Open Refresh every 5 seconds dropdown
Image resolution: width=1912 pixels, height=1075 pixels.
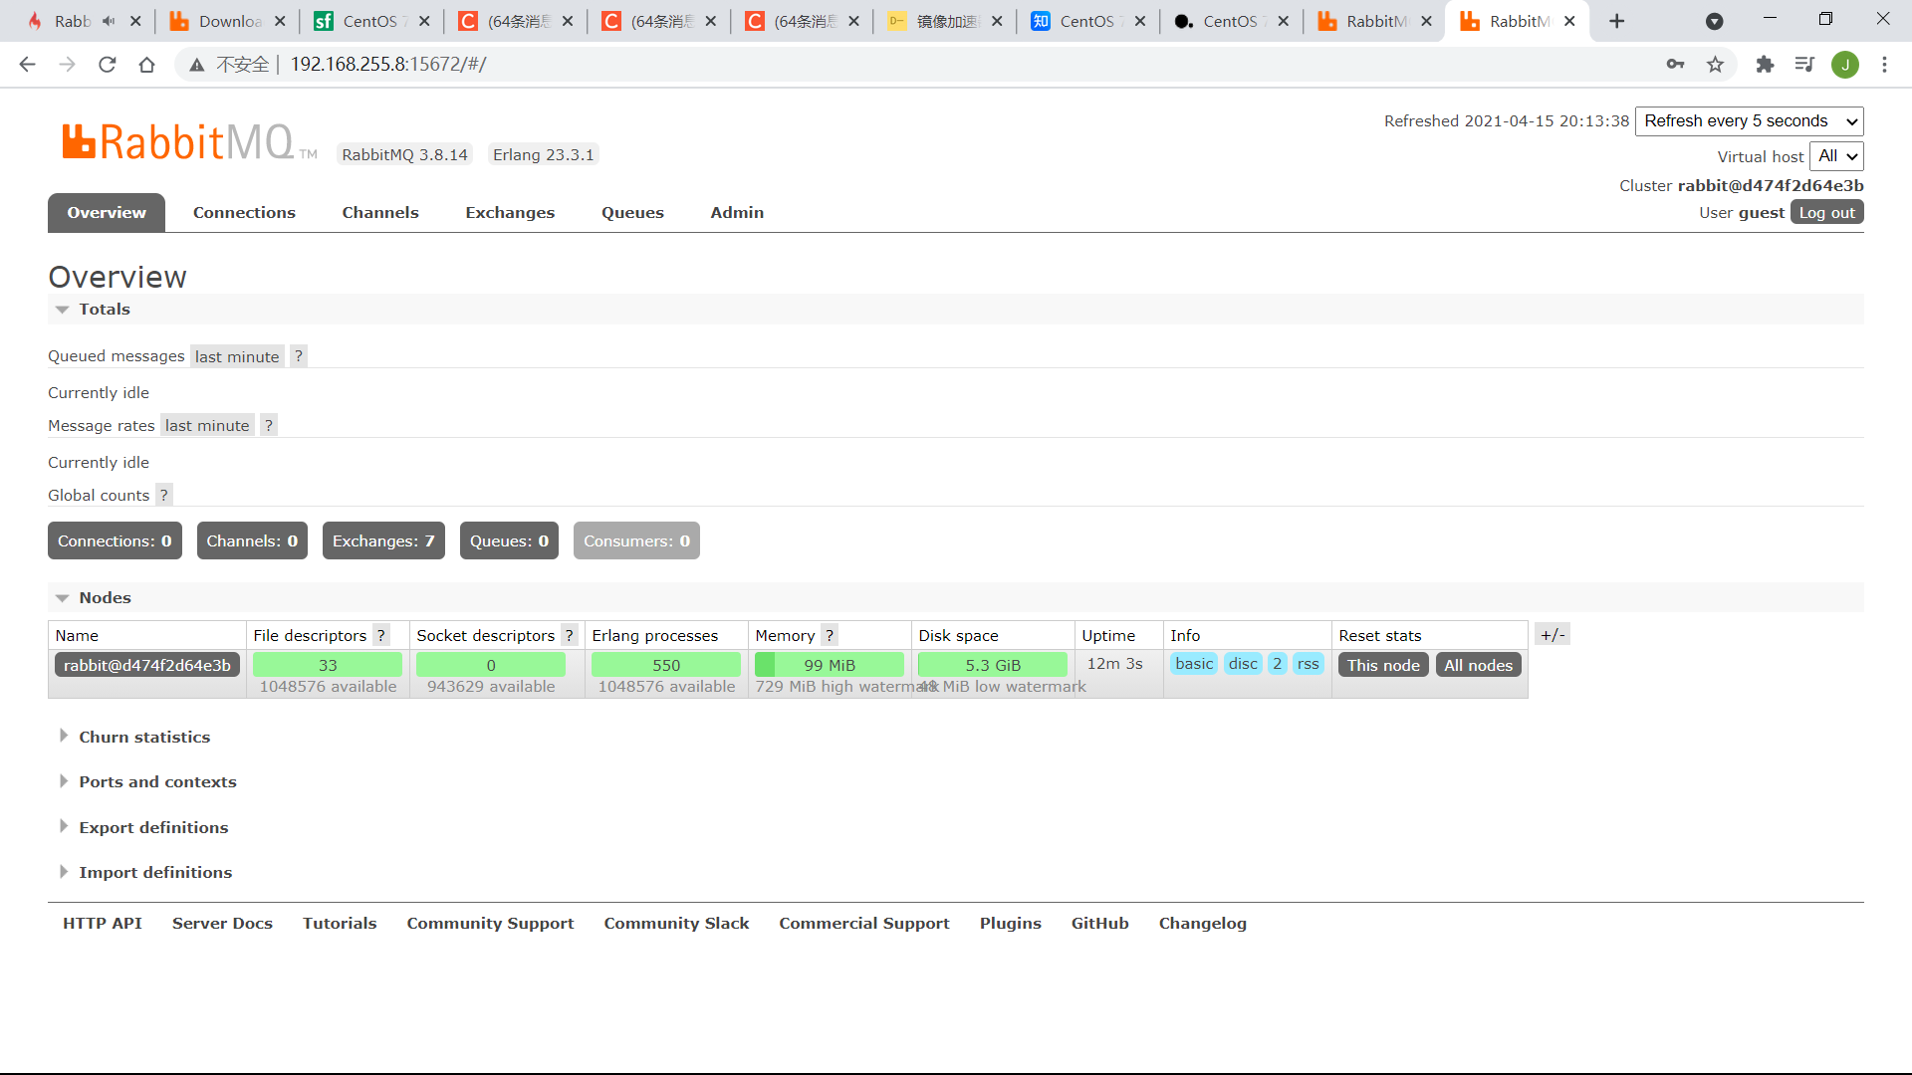pyautogui.click(x=1749, y=121)
